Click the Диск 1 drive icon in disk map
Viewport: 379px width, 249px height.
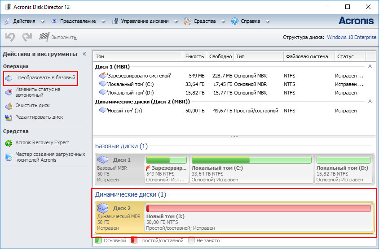103,159
